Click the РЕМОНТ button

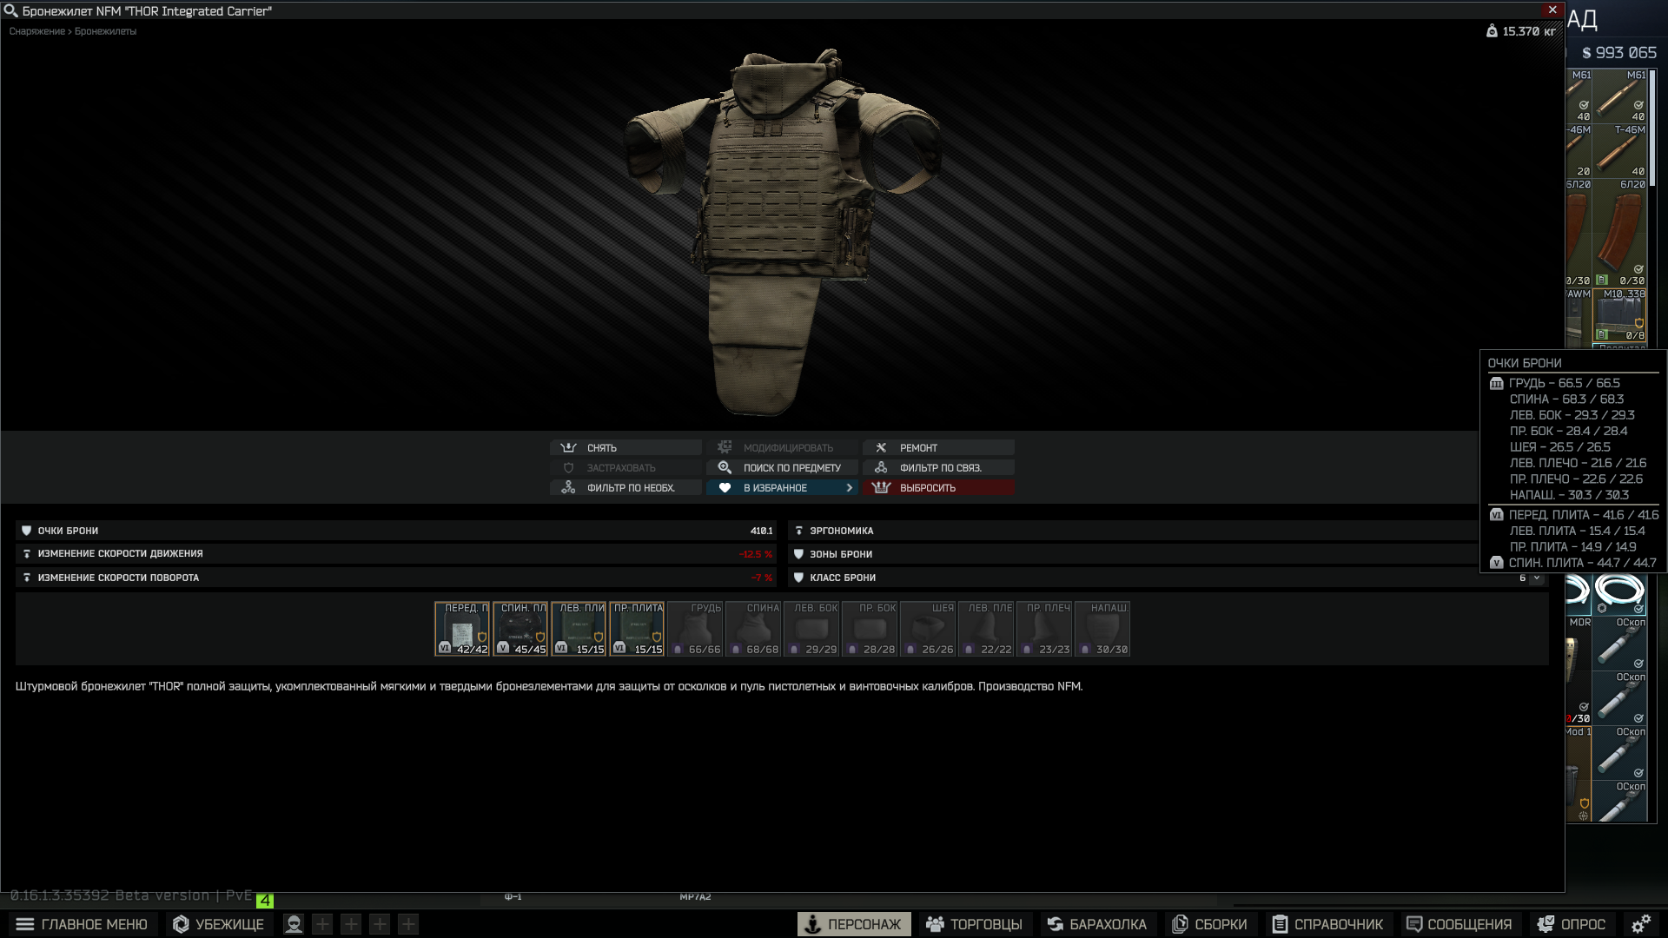pos(938,448)
